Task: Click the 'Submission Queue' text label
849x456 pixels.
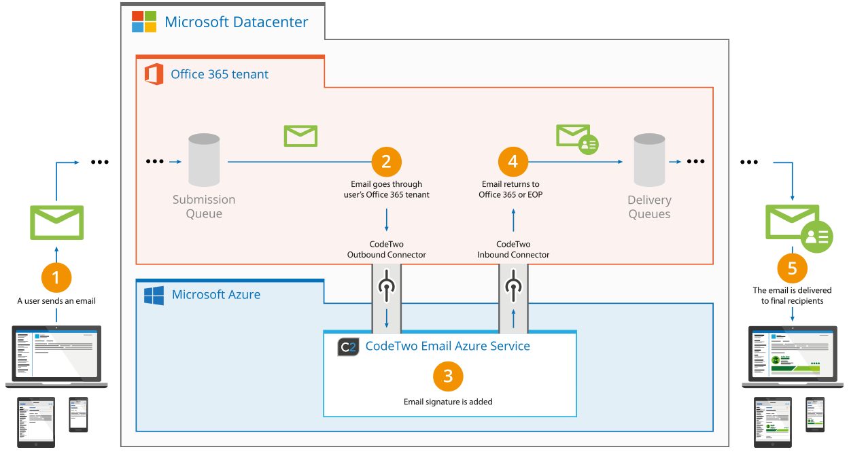Action: (204, 206)
